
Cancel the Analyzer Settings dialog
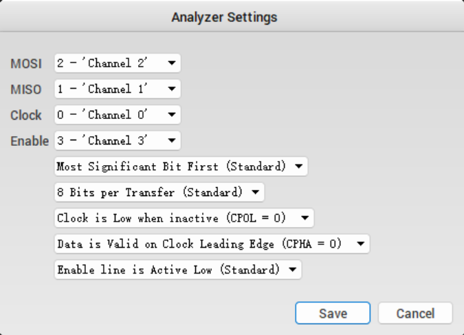click(x=415, y=314)
